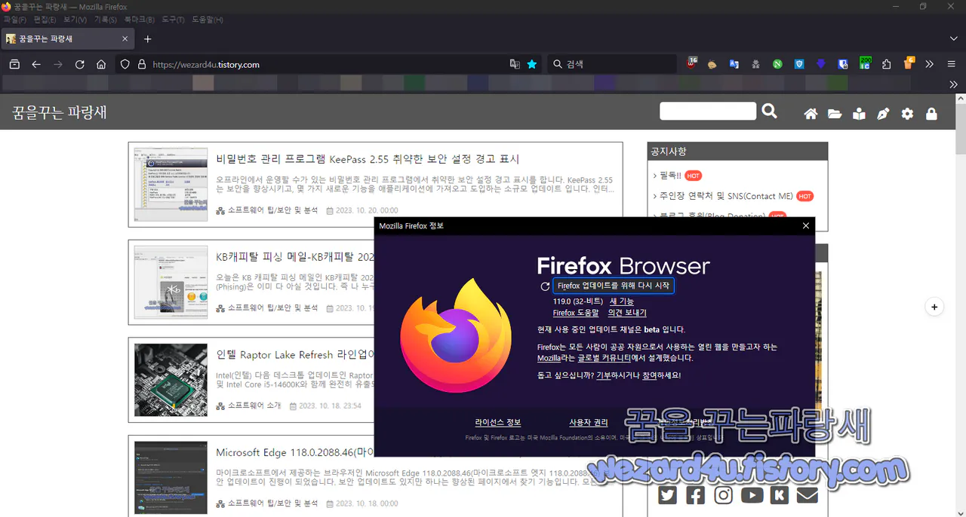Open the pen write icon in blog header
Image resolution: width=966 pixels, height=517 pixels.
(883, 113)
